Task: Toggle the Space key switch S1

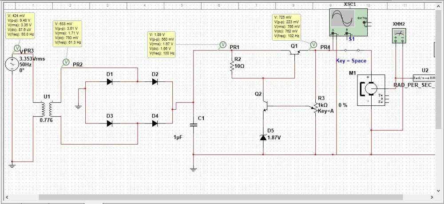Action: (x=352, y=50)
